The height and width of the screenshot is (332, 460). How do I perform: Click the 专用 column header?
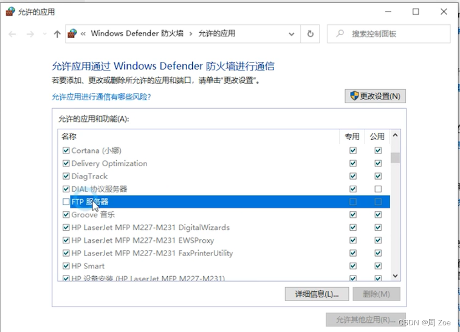[352, 137]
